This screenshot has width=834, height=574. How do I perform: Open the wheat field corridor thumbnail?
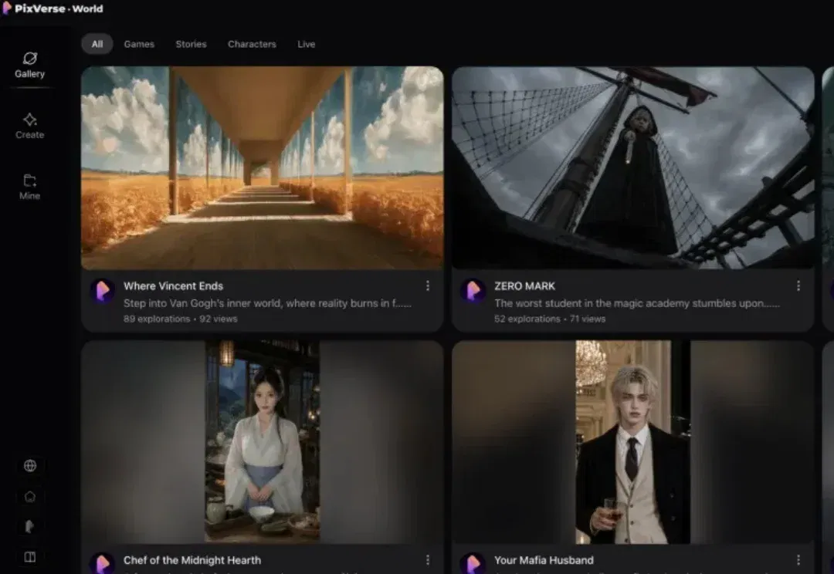tap(263, 167)
